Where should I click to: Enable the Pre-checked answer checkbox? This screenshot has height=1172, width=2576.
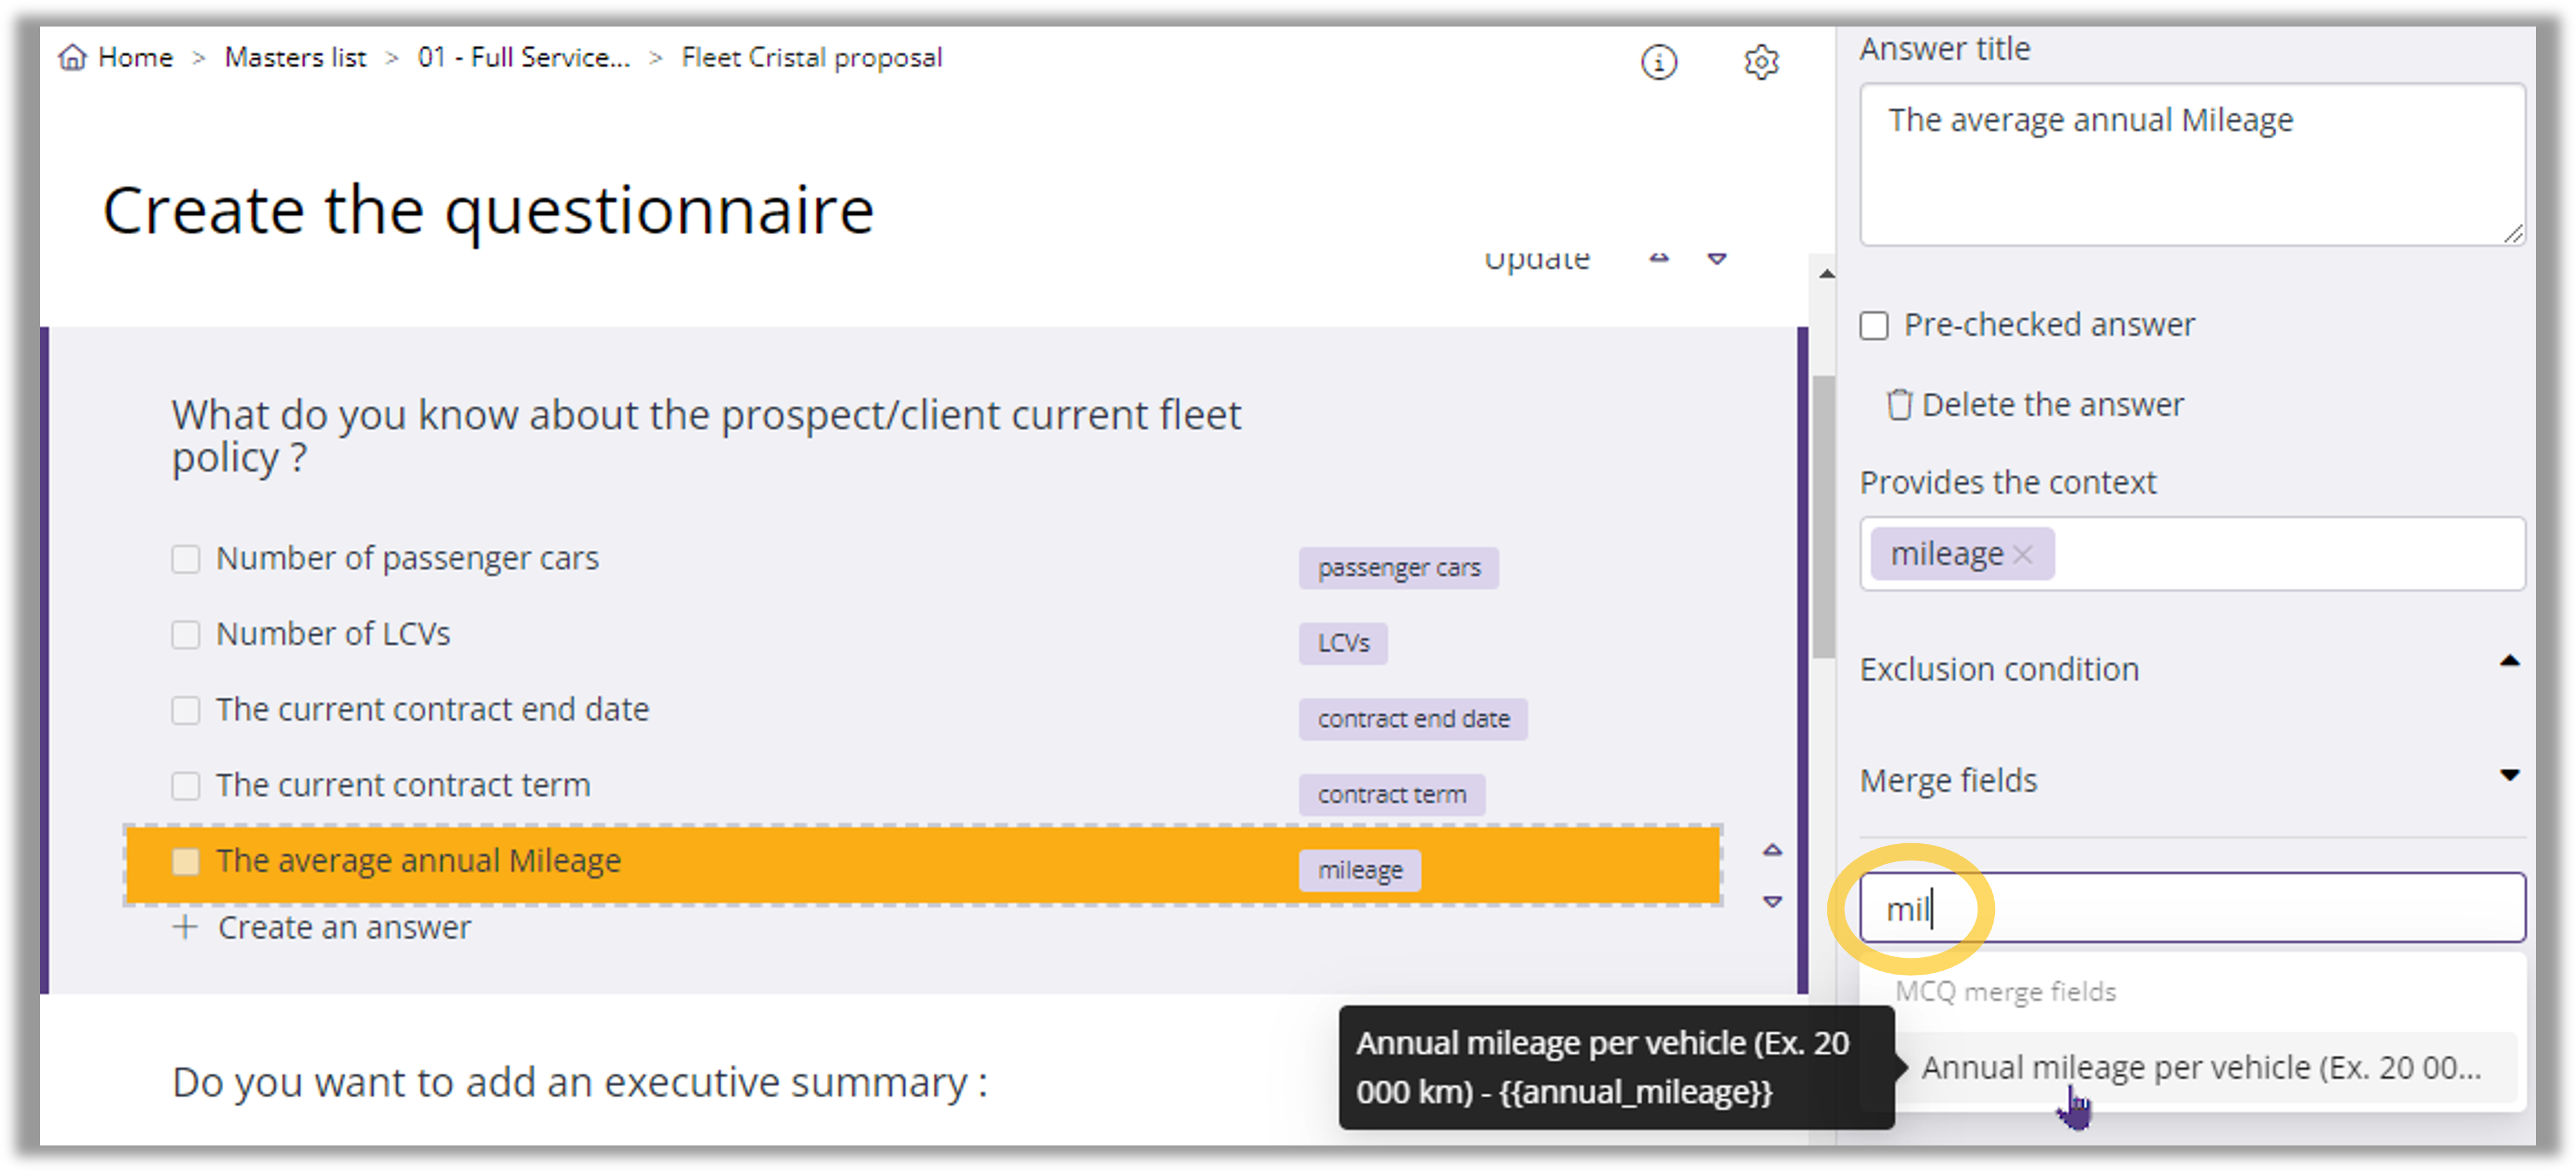click(x=1873, y=325)
